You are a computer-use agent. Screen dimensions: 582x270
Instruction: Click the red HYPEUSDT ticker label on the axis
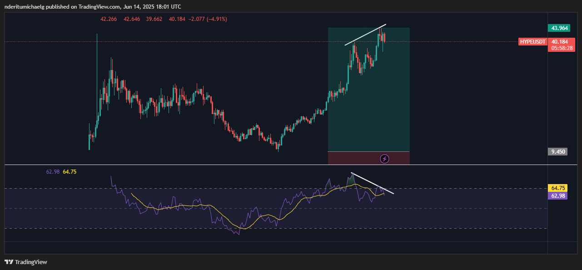[532, 41]
